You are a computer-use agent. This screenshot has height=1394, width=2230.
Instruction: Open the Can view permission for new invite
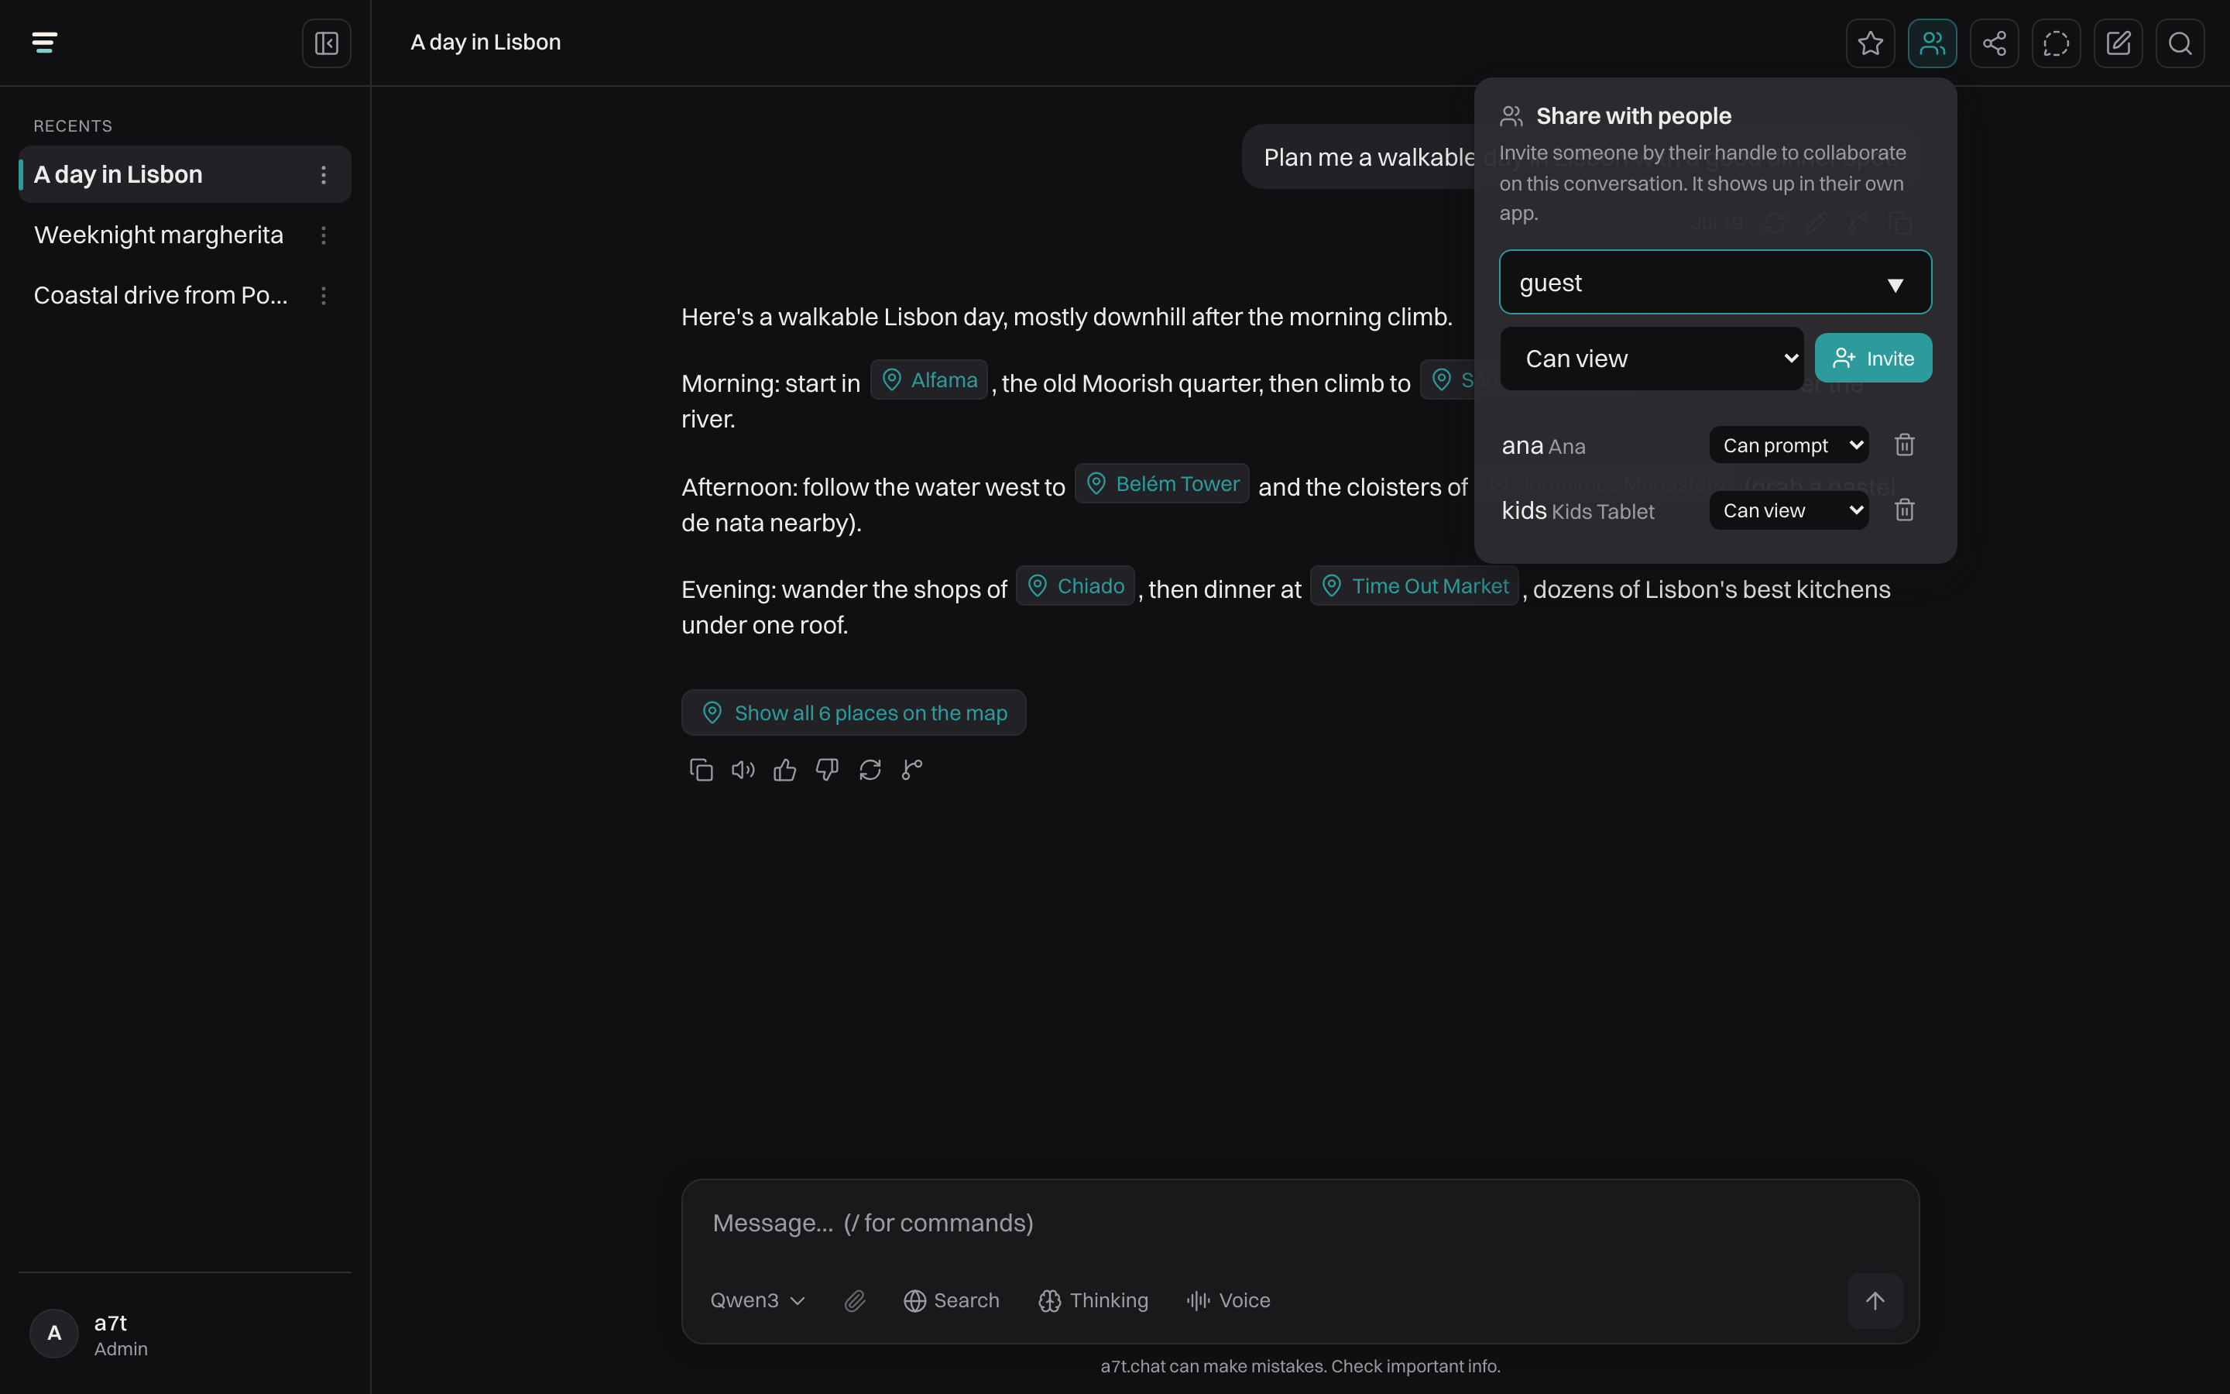(1652, 359)
